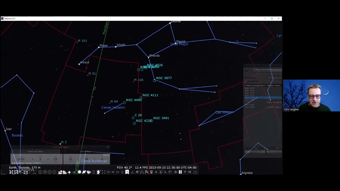Select highlighted NGC 4111 list row
Image resolution: width=340 pixels, height=191 pixels.
pos(263,98)
